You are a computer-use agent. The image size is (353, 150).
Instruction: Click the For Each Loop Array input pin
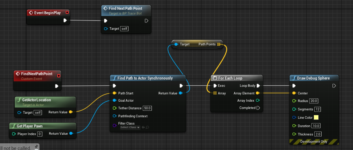pos(215,93)
